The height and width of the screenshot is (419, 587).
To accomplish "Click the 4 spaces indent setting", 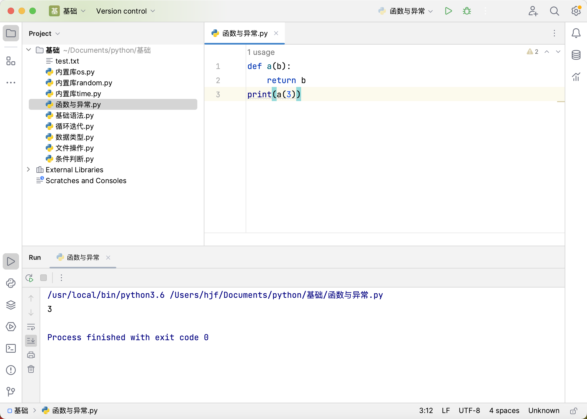I will pyautogui.click(x=504, y=411).
